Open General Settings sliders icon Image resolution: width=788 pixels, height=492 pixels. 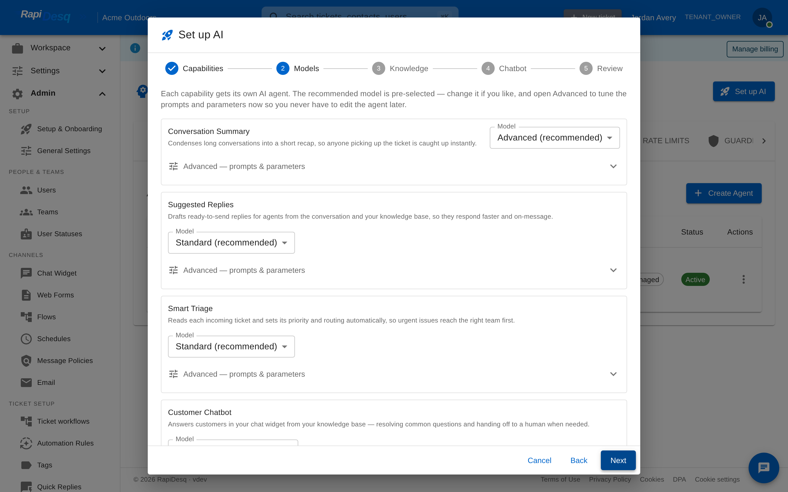[x=26, y=151]
